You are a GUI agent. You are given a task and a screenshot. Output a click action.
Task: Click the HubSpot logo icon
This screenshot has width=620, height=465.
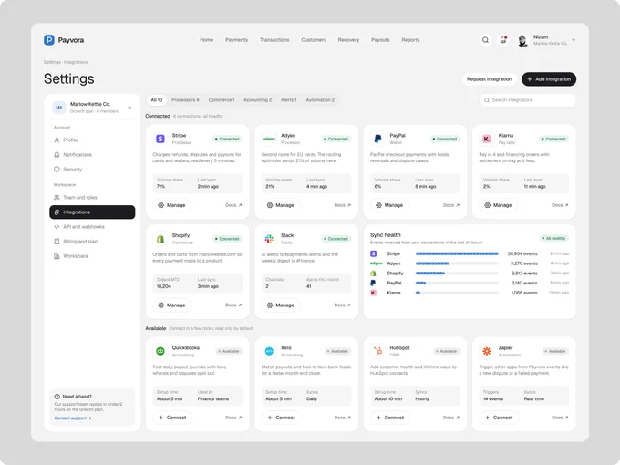[377, 351]
